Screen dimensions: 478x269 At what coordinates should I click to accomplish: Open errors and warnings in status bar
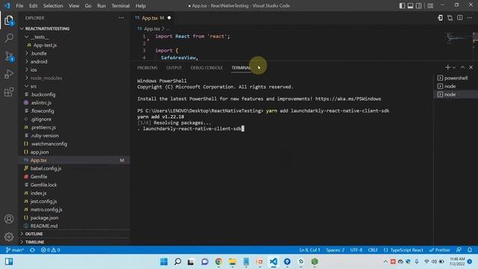click(51, 250)
